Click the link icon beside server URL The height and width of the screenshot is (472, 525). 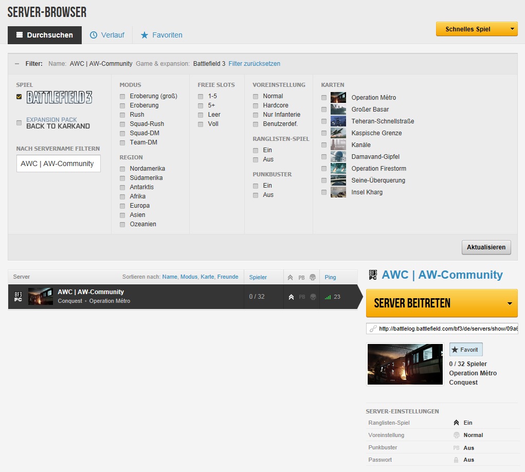pyautogui.click(x=373, y=329)
